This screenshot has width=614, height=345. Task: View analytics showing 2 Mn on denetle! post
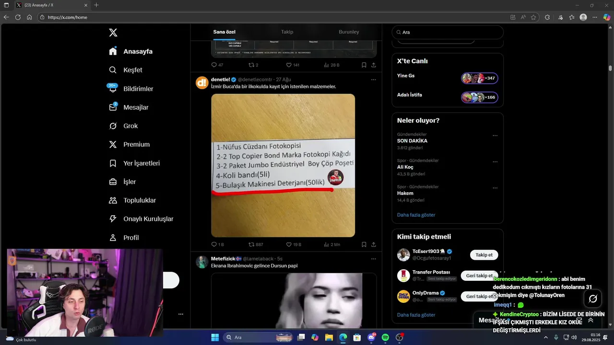point(326,244)
